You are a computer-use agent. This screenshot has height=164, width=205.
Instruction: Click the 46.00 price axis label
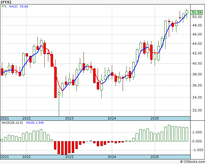[197, 34]
